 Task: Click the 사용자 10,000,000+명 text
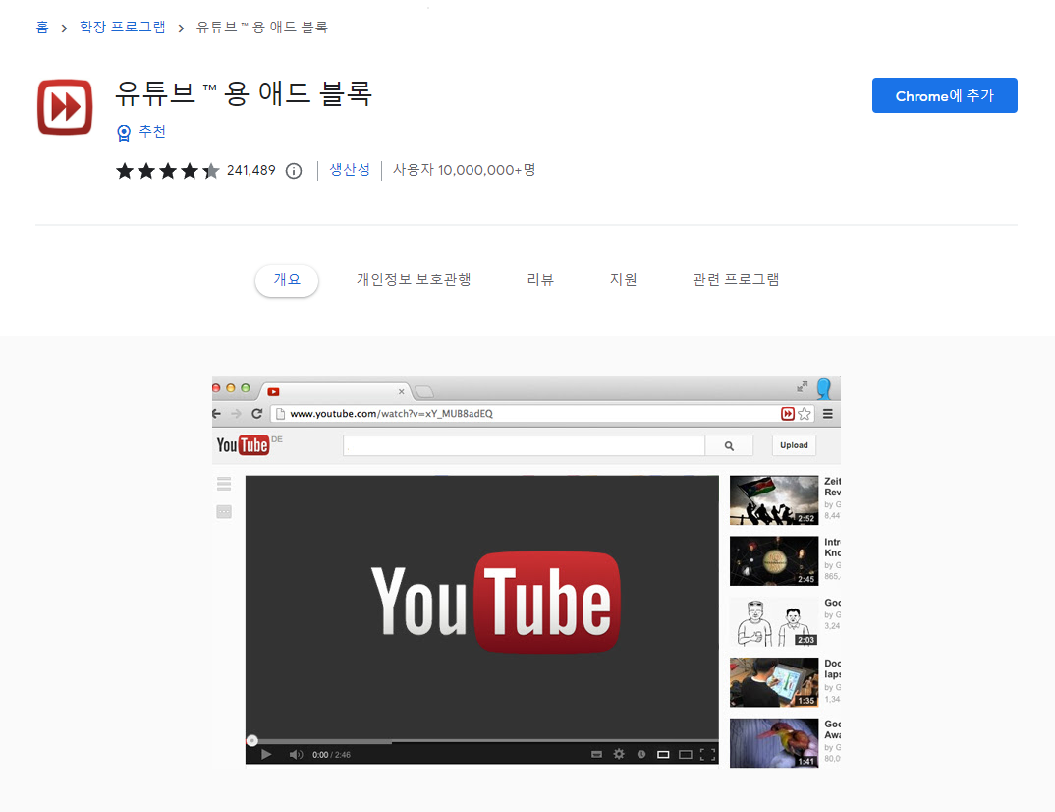(465, 170)
